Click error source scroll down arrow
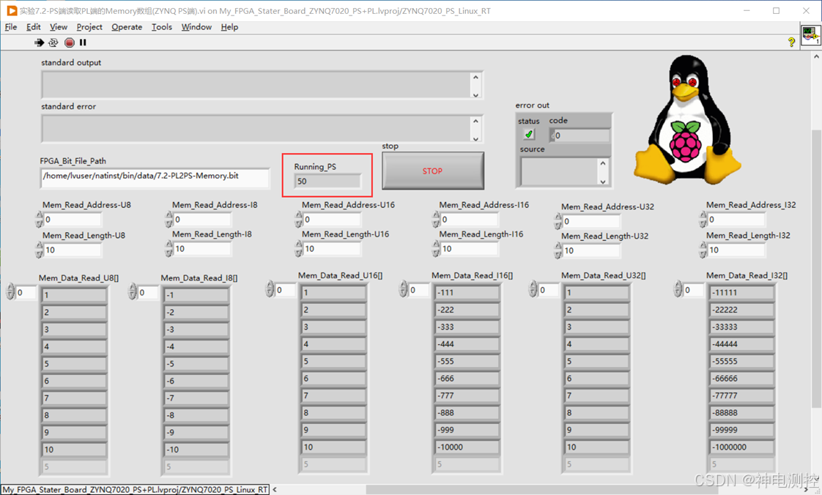The height and width of the screenshot is (495, 822). click(x=603, y=182)
